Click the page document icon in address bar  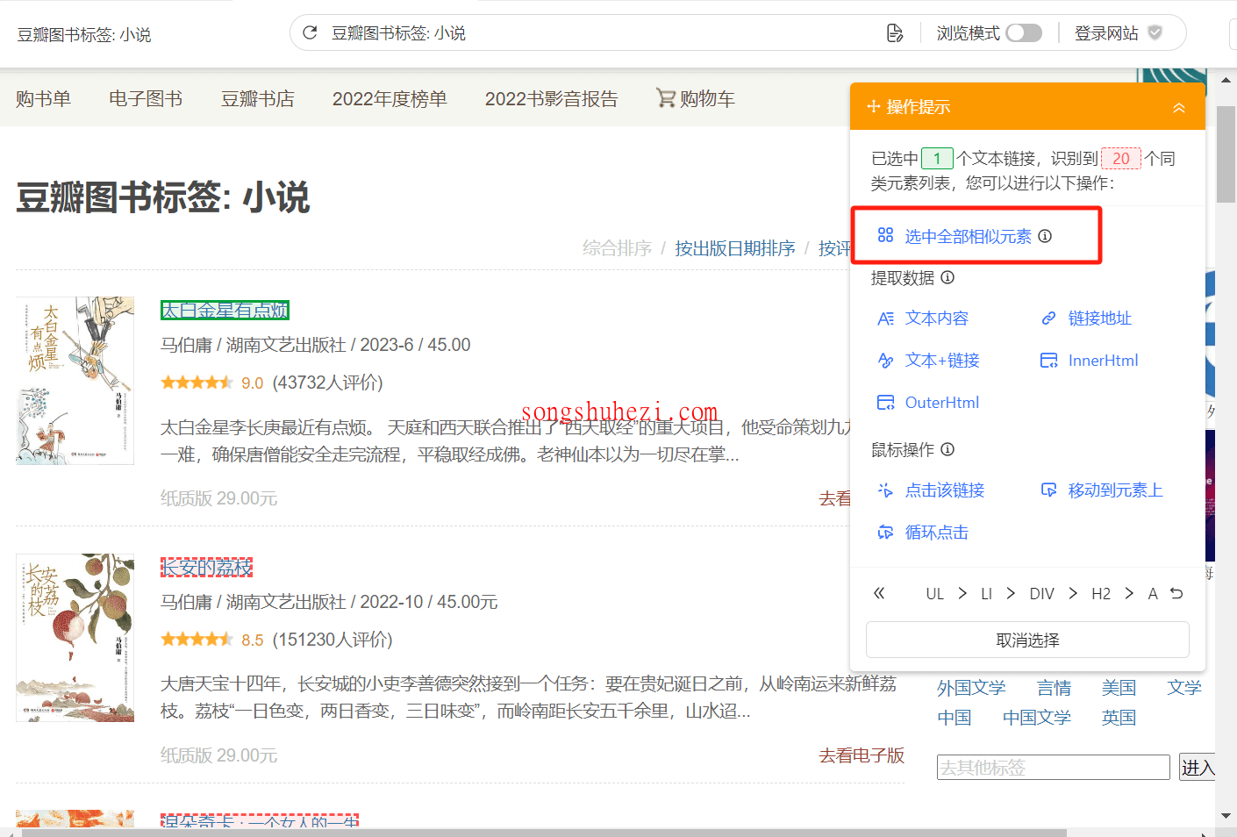(x=895, y=33)
